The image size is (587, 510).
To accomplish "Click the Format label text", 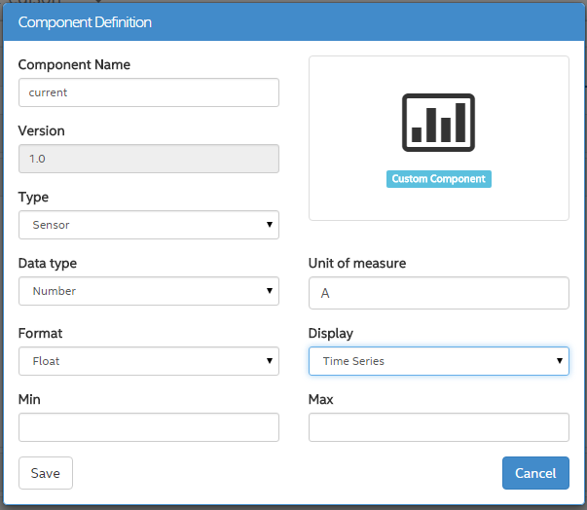I will (40, 333).
